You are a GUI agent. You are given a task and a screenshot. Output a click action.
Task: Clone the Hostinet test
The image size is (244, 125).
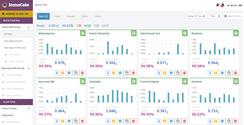[229, 121]
